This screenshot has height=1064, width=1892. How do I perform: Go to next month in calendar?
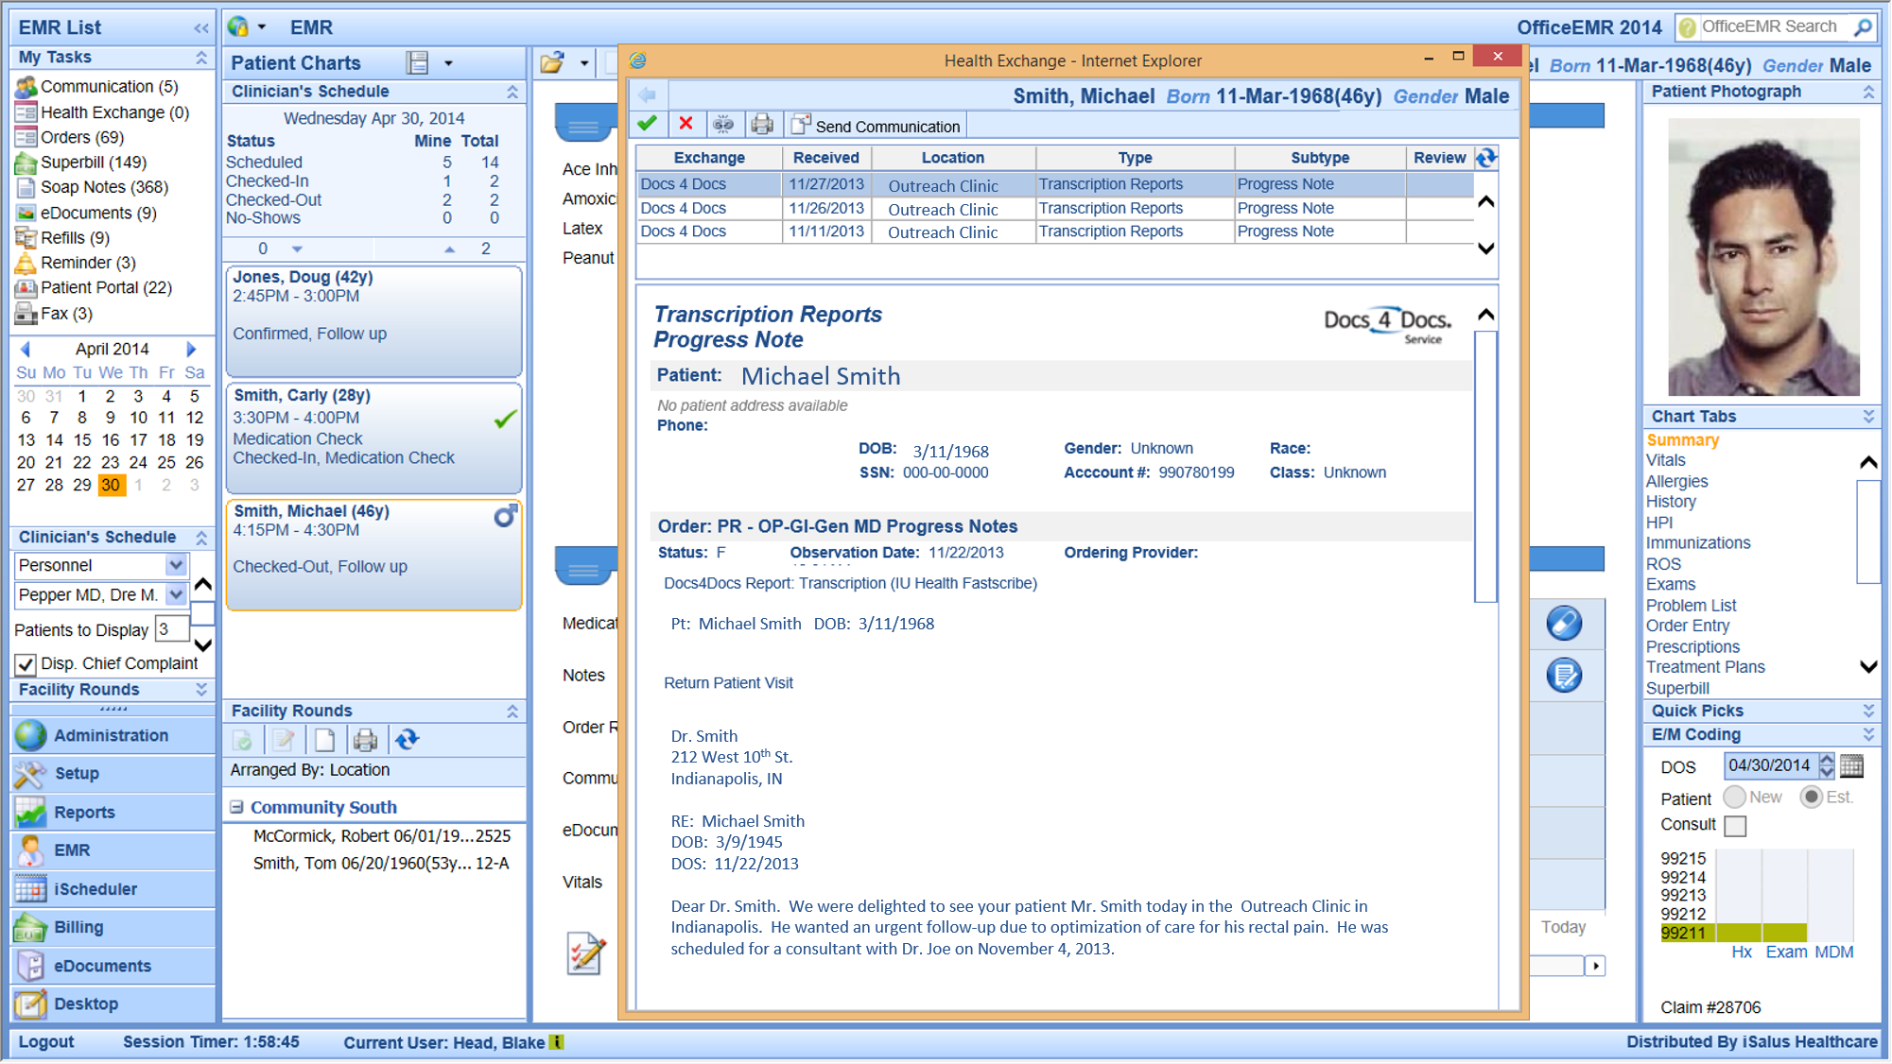192,349
